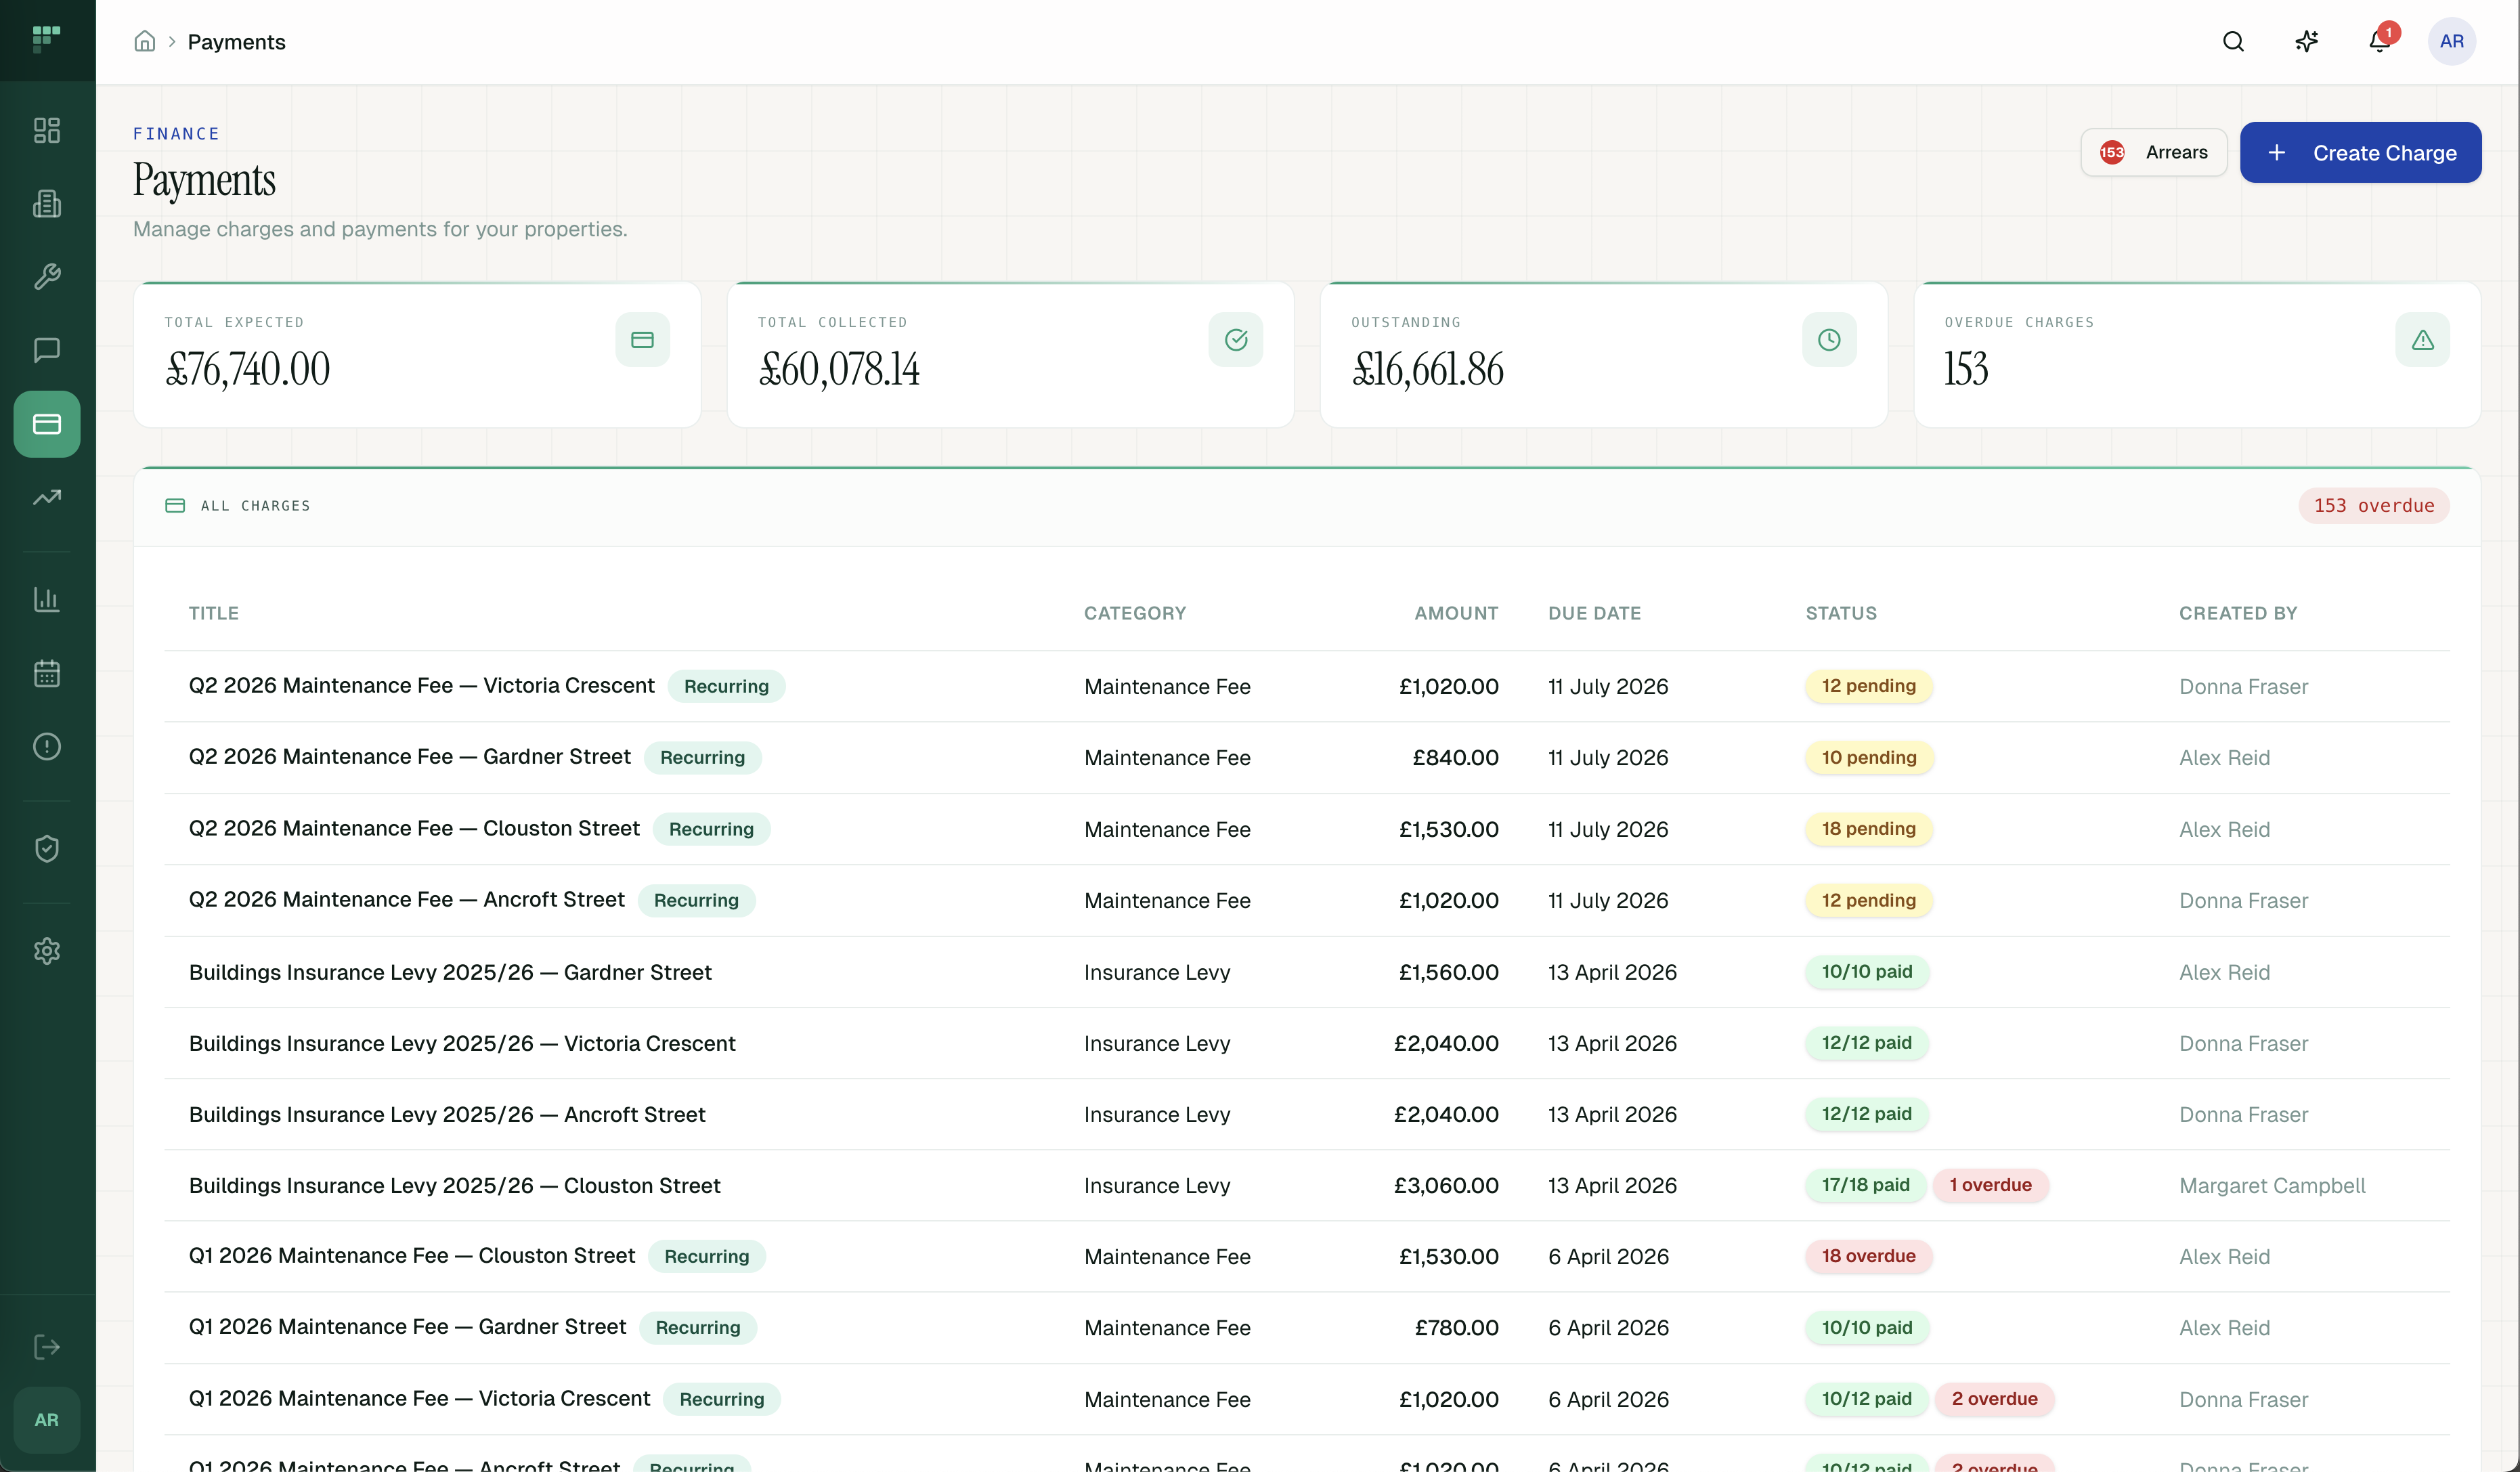The image size is (2520, 1472).
Task: Select the building/properties icon in sidebar
Action: (x=46, y=204)
